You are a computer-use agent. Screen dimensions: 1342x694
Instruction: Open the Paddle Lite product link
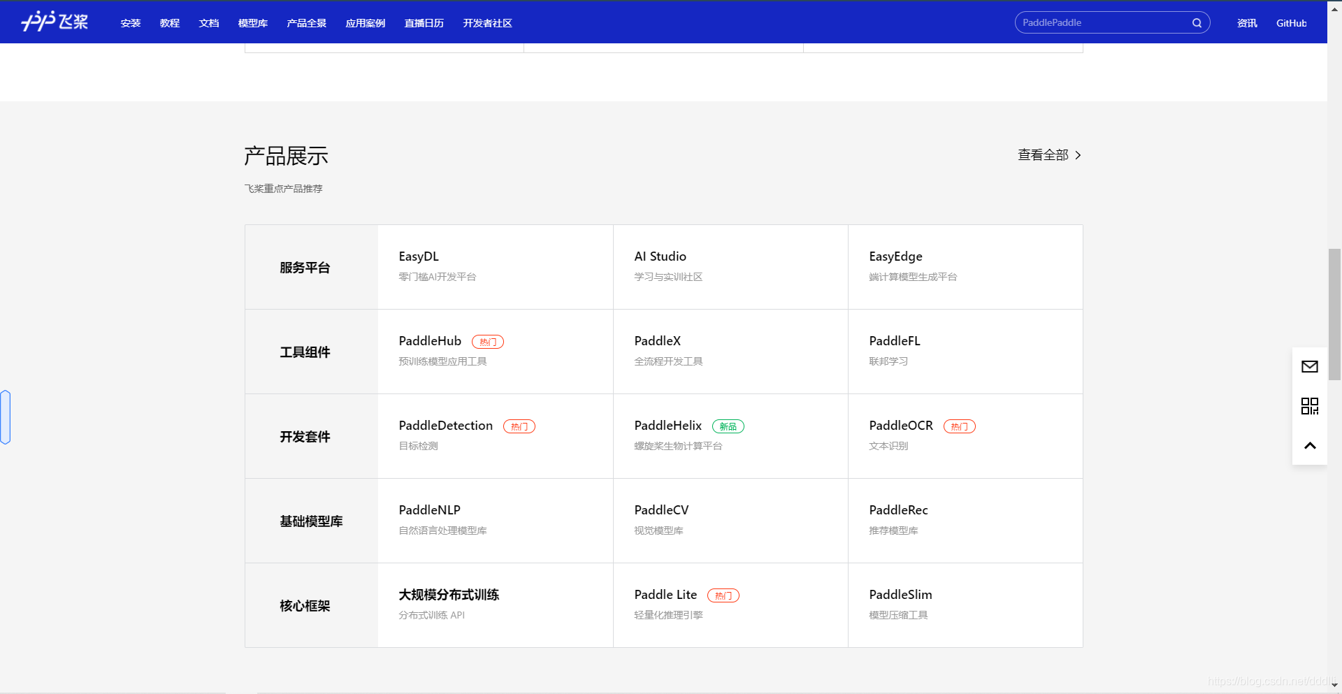pos(665,595)
